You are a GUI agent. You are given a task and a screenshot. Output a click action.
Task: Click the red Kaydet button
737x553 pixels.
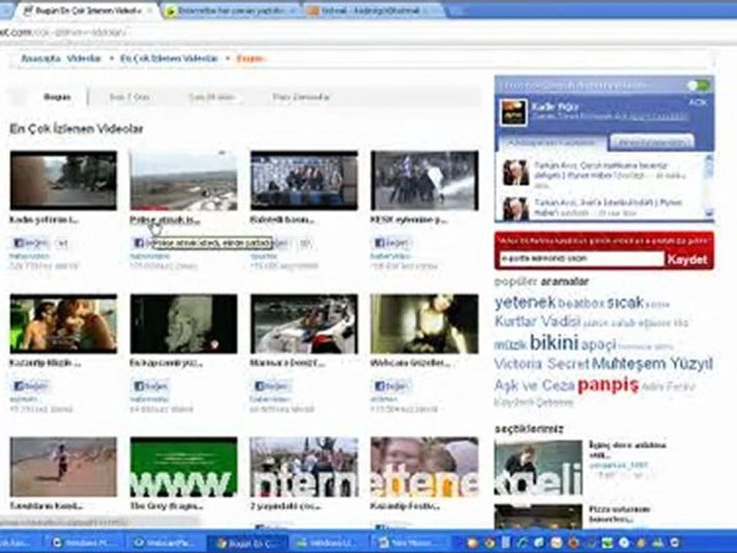(688, 259)
